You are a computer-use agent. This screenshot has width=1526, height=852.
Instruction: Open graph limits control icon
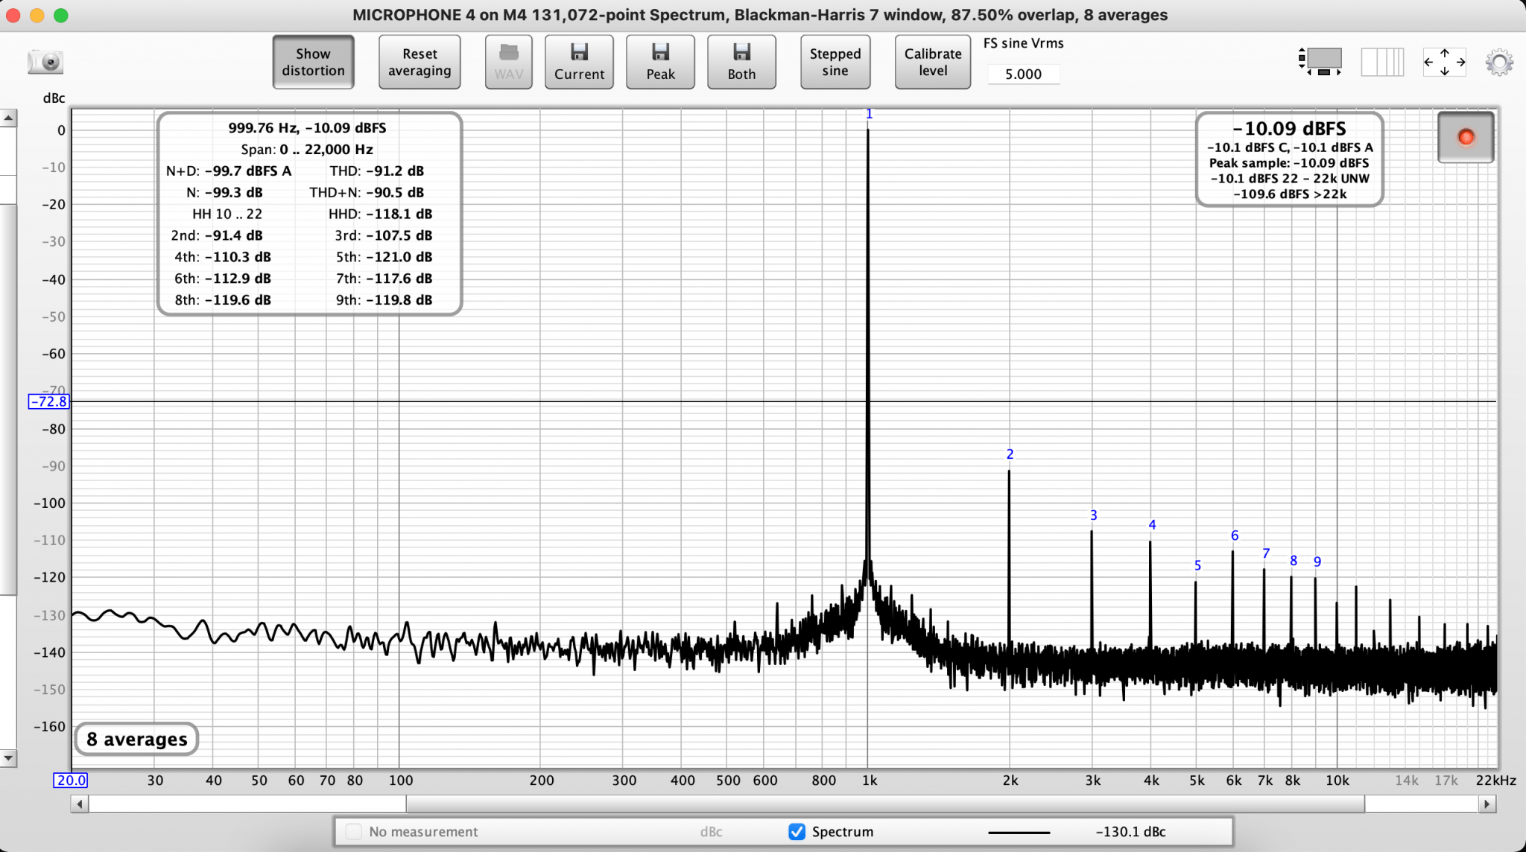coord(1320,61)
